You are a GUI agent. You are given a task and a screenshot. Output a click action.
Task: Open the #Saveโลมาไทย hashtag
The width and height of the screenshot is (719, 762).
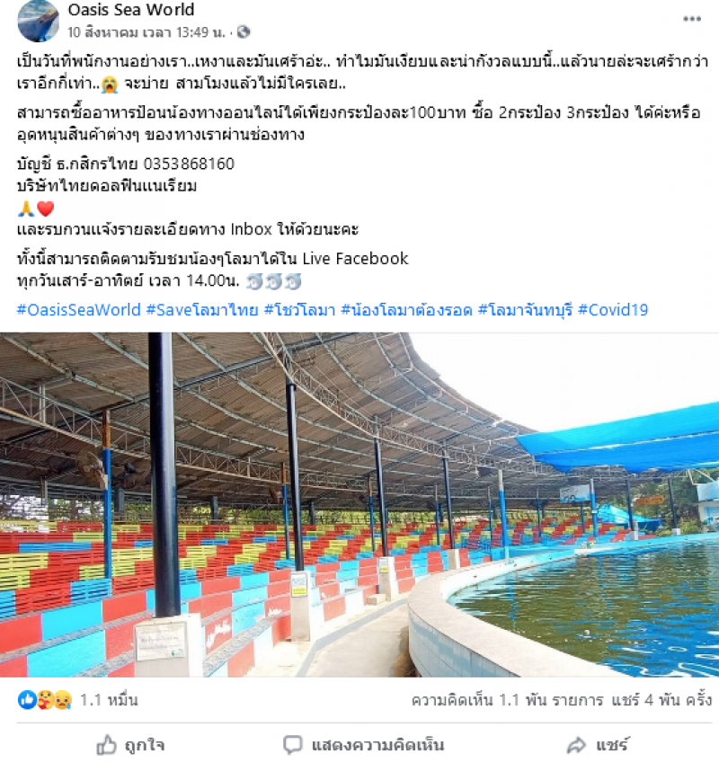click(202, 309)
